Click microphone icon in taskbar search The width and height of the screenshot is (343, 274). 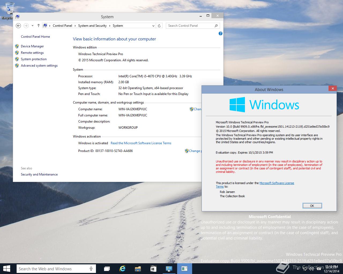(91, 269)
